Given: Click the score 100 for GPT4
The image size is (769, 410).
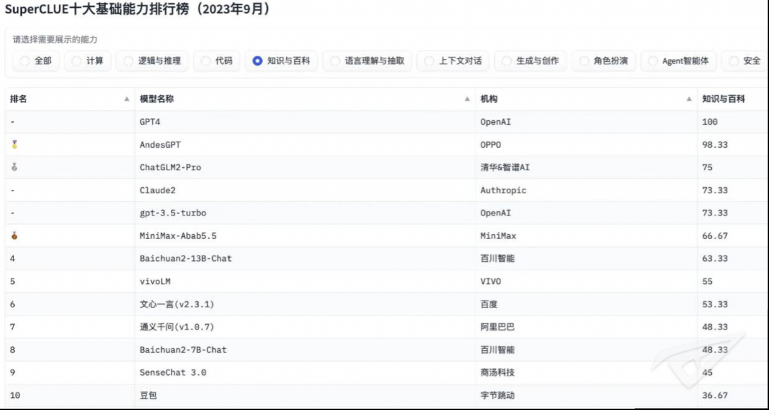Looking at the screenshot, I should point(710,122).
